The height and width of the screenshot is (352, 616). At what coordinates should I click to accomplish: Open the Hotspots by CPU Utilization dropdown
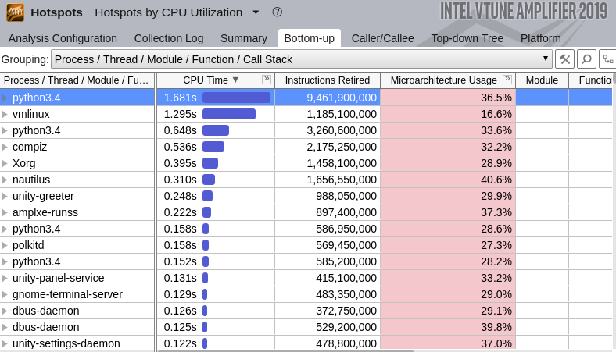(x=256, y=12)
